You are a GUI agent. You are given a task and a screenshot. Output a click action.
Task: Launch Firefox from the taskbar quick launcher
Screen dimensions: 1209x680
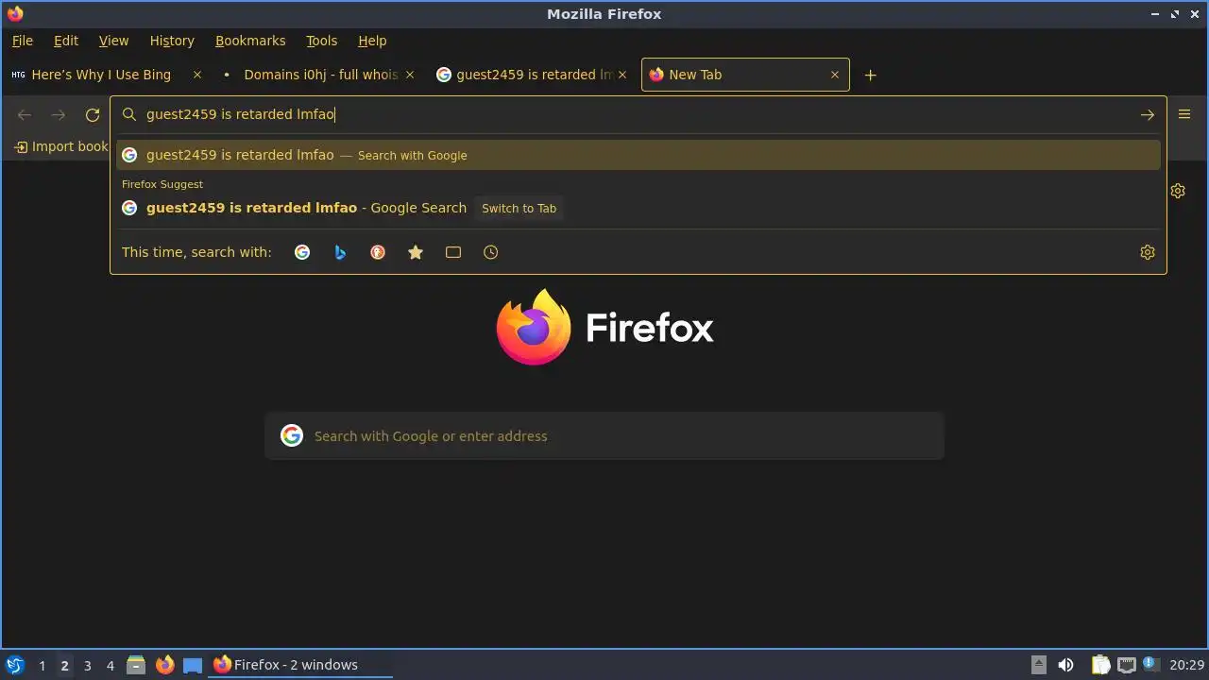point(164,665)
